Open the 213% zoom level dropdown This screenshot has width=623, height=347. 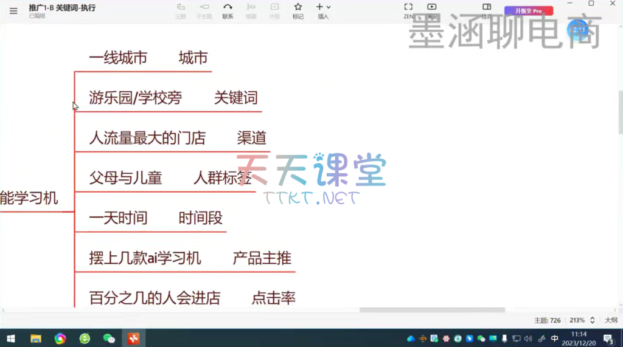pyautogui.click(x=580, y=320)
